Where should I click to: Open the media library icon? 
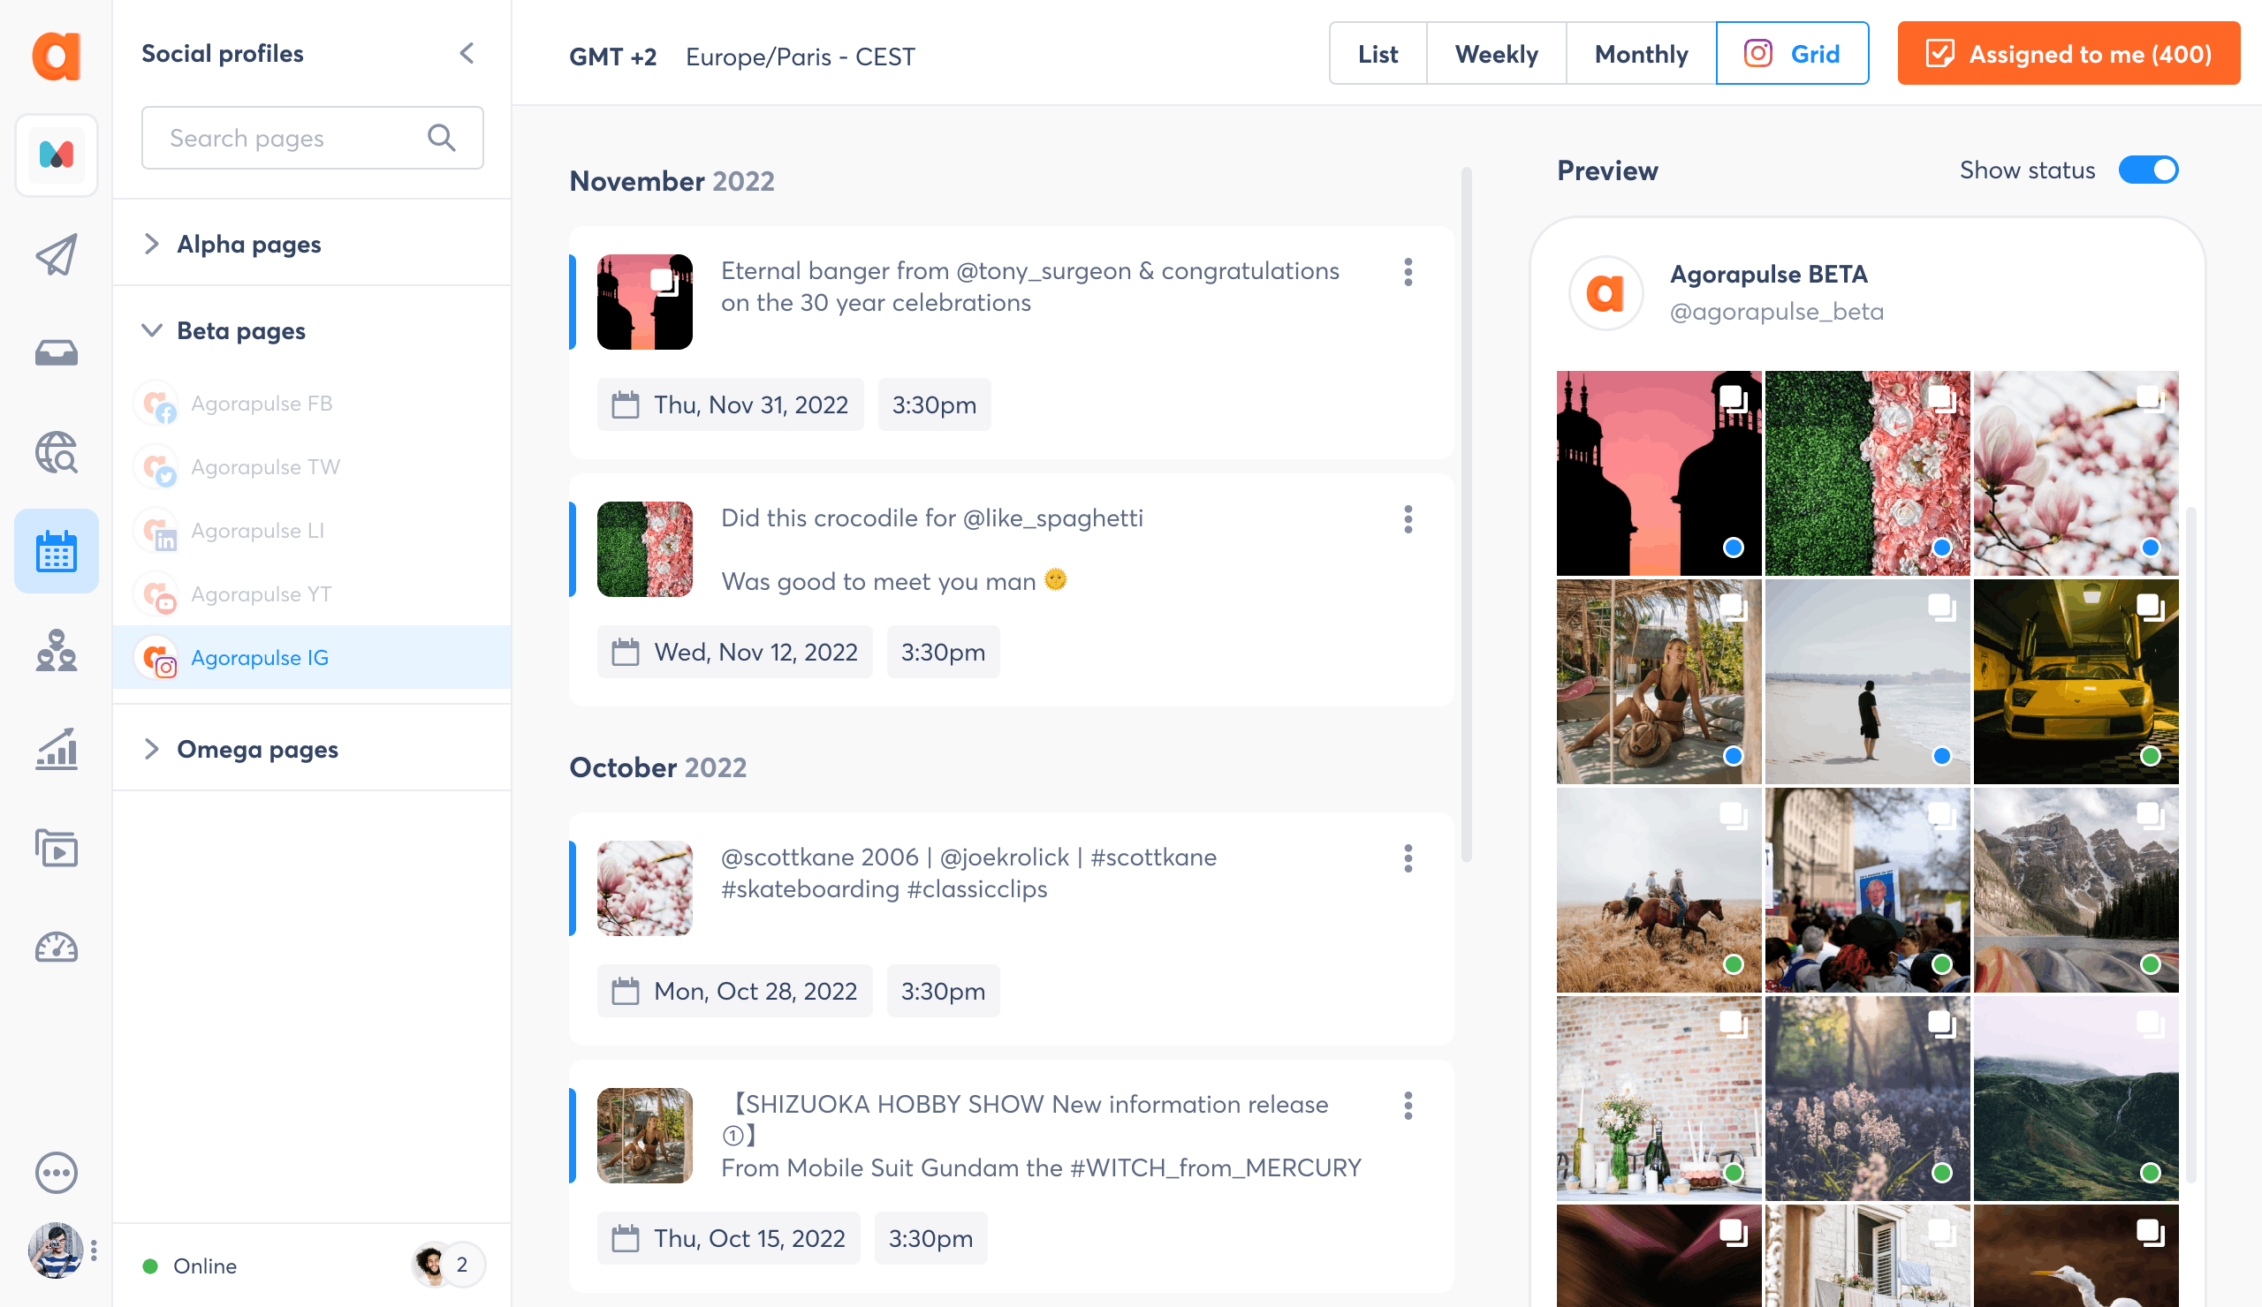point(56,849)
